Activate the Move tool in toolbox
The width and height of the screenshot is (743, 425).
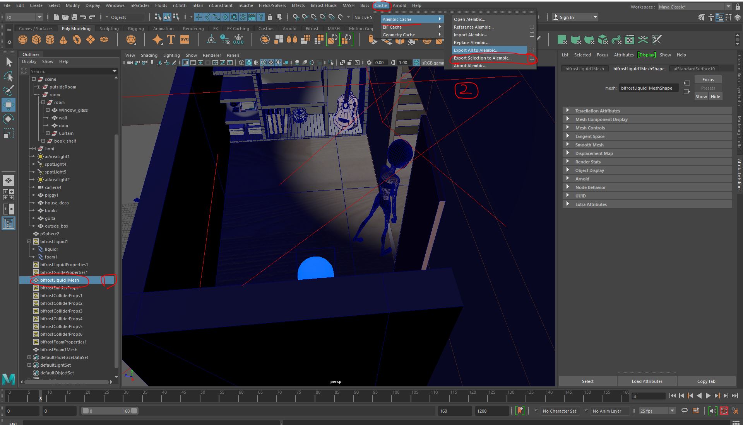[x=9, y=105]
